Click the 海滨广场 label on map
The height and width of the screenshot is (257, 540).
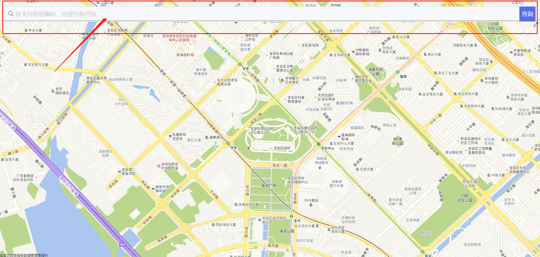click(269, 186)
